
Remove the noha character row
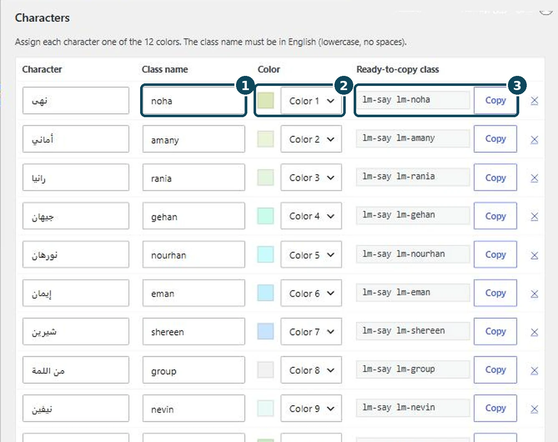point(534,101)
